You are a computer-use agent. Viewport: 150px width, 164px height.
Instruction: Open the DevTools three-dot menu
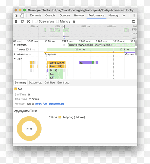[134, 15]
